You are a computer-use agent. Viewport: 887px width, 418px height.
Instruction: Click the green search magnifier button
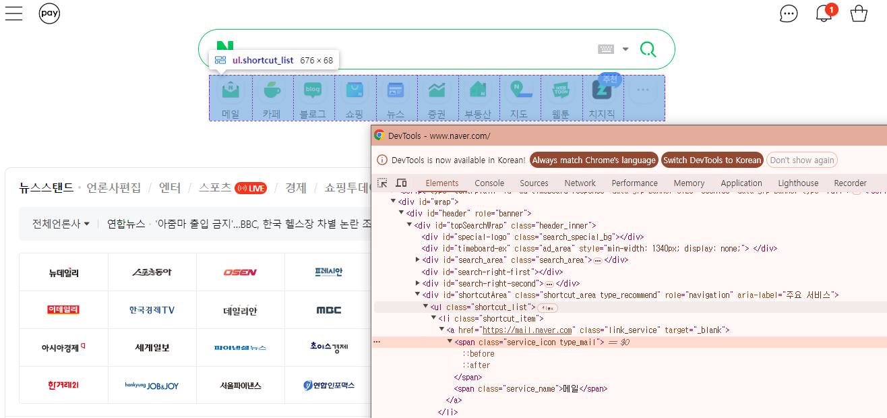tap(648, 49)
